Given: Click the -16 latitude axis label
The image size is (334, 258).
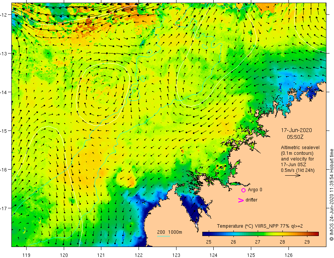Looking at the screenshot, I should pyautogui.click(x=4, y=170).
